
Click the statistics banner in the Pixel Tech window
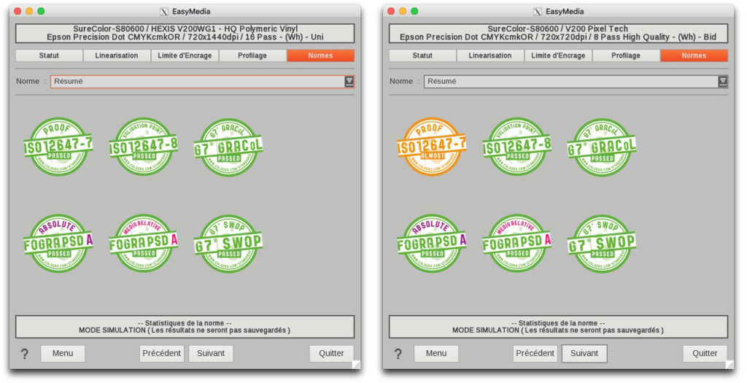tap(558, 326)
